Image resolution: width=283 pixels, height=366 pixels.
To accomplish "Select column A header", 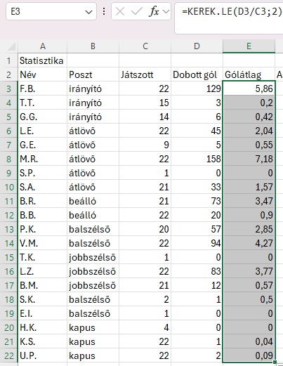I will point(43,46).
